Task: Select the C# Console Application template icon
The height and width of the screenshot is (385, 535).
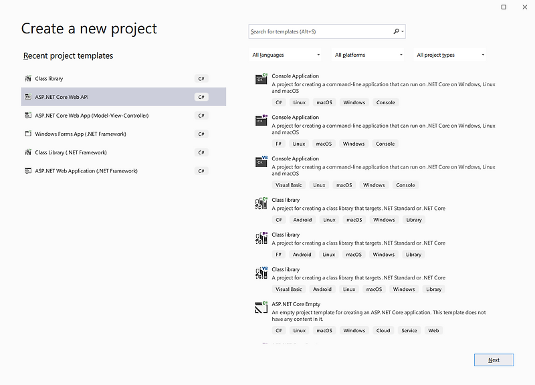Action: point(261,80)
